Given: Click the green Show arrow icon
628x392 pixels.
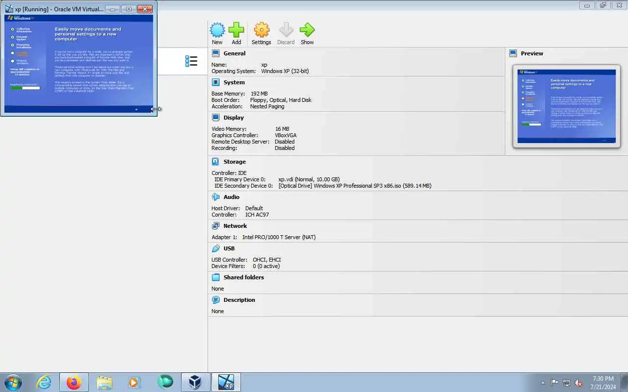Looking at the screenshot, I should [307, 30].
